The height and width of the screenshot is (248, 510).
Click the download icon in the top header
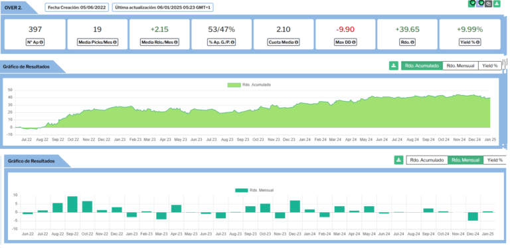click(x=497, y=3)
